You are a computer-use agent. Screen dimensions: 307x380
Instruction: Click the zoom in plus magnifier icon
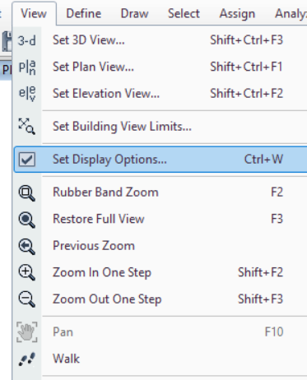coord(26,273)
